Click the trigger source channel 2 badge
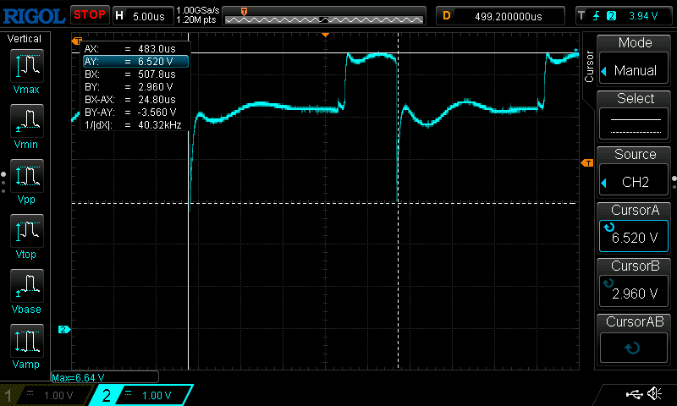 611,16
